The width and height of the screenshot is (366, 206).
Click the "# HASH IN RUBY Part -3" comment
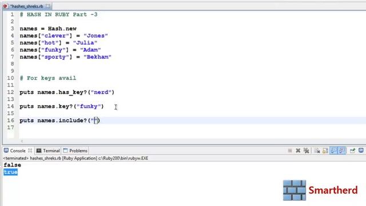(x=58, y=14)
